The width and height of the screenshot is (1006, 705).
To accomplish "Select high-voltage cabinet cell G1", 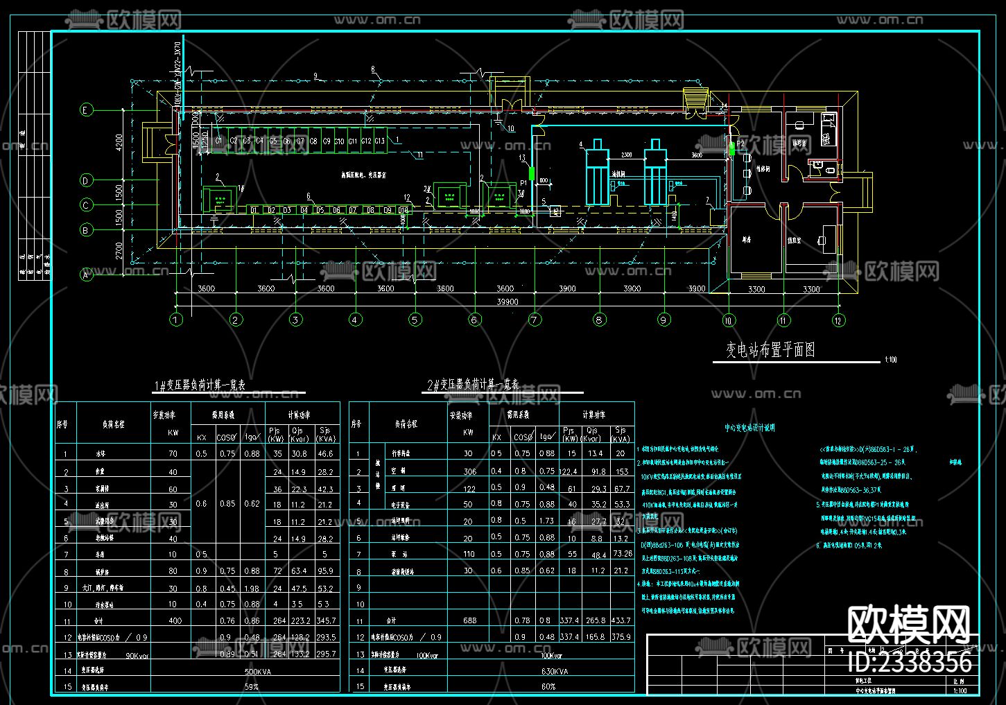I will click(x=219, y=141).
